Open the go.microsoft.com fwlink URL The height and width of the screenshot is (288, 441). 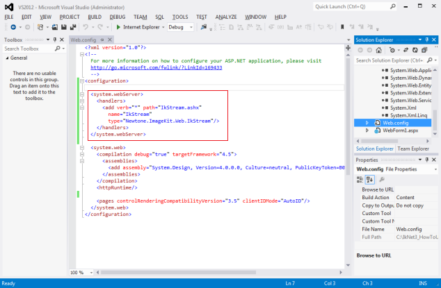coord(156,67)
